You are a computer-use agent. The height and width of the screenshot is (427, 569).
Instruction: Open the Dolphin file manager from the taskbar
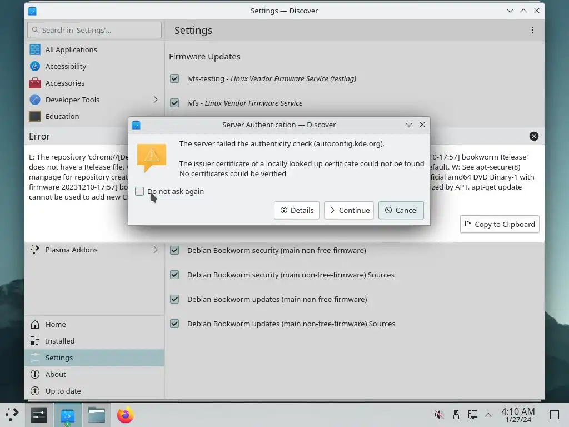(97, 415)
